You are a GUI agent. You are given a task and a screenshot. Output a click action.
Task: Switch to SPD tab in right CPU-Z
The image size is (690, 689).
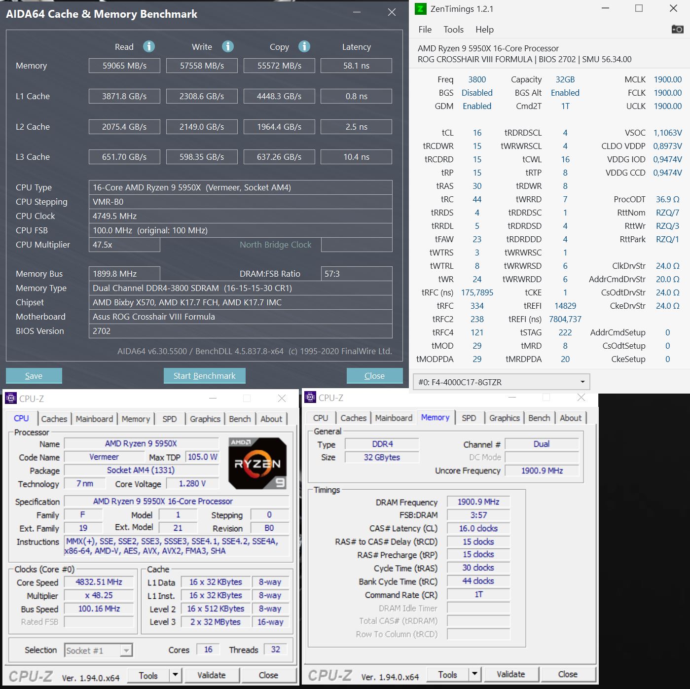469,418
